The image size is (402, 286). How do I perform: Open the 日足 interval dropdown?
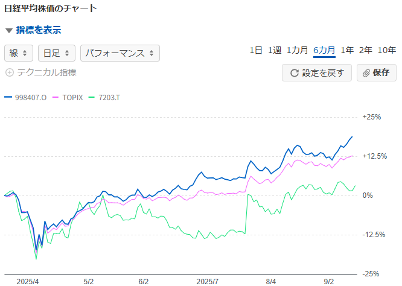coord(56,53)
